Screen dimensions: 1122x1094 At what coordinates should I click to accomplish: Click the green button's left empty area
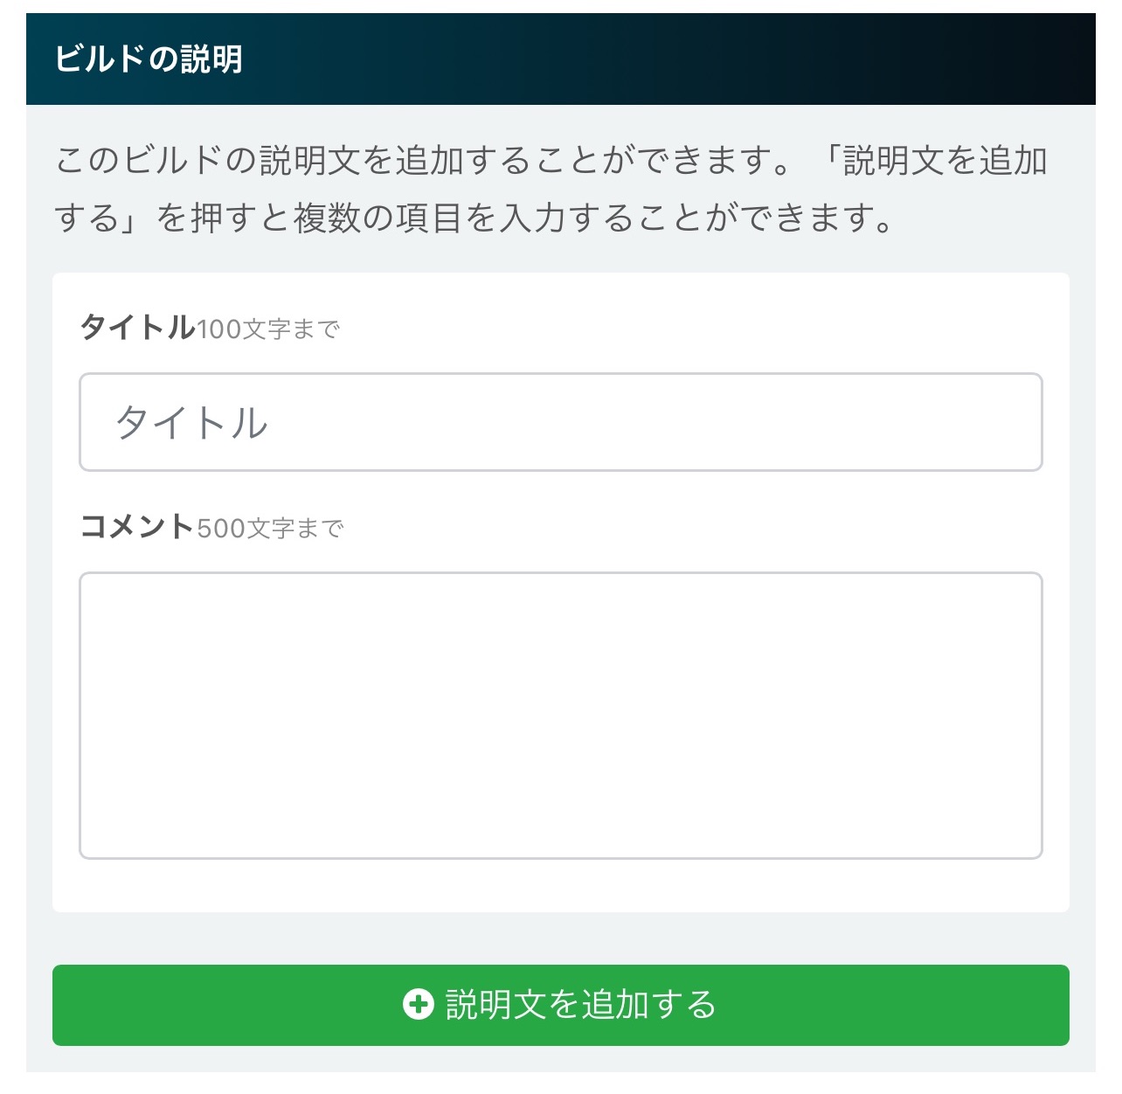pyautogui.click(x=218, y=1005)
